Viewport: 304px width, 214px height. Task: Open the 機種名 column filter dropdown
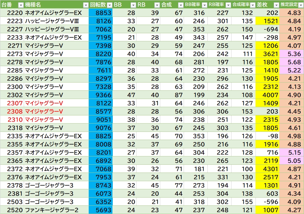click(86, 5)
